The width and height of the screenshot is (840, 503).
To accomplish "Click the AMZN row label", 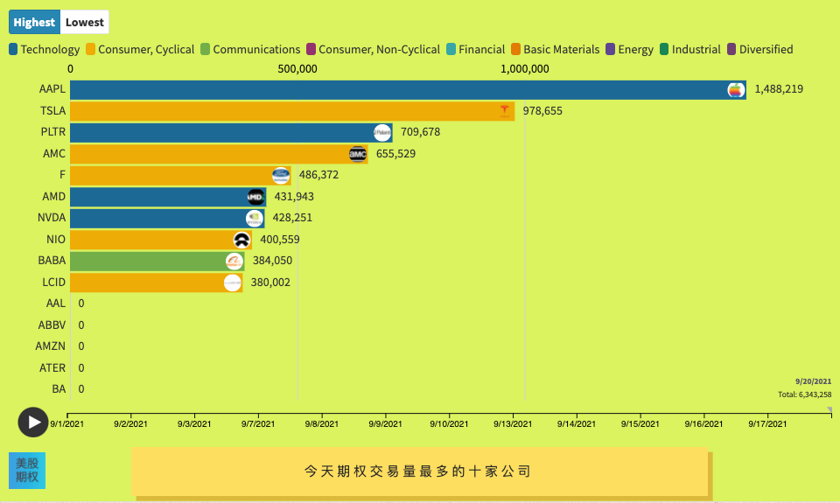I will [51, 346].
